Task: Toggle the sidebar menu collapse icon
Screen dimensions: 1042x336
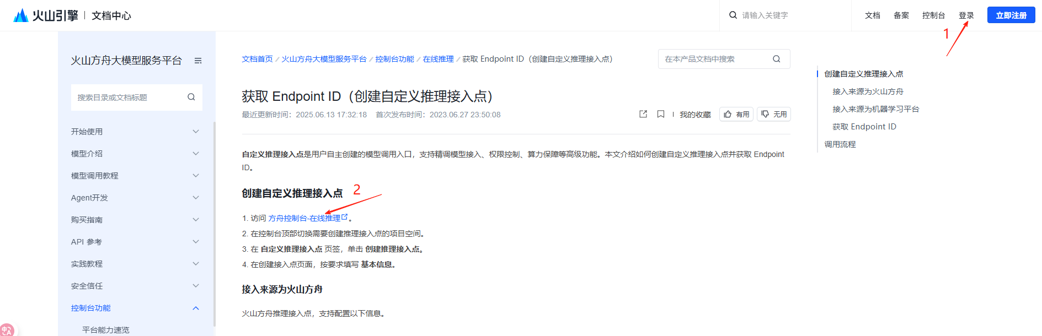Action: pyautogui.click(x=198, y=61)
